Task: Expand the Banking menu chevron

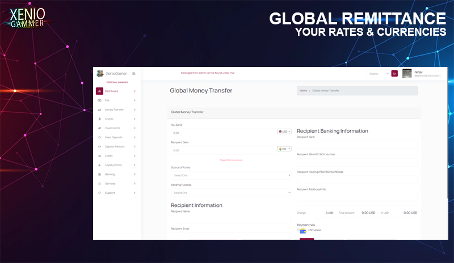Action: [x=134, y=175]
